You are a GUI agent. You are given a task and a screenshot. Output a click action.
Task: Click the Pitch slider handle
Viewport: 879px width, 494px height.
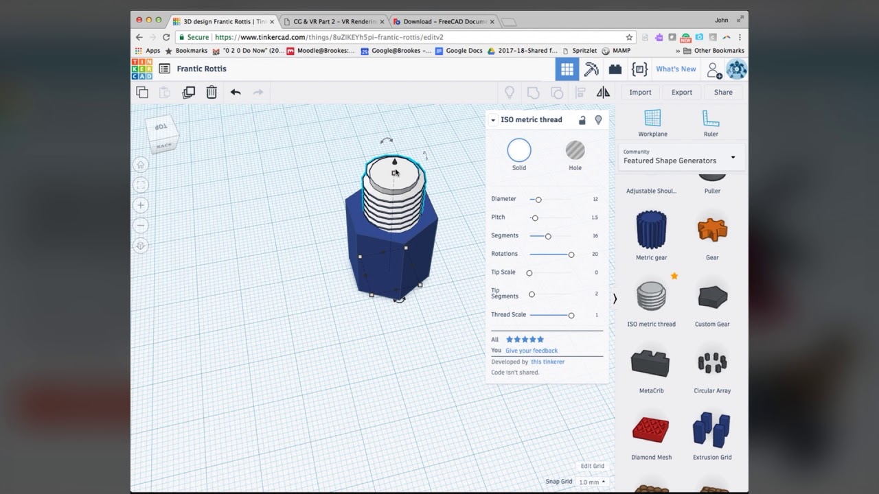click(x=535, y=218)
